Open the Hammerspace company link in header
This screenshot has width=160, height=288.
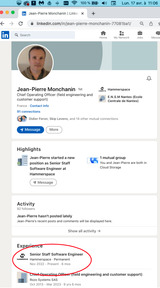[x=114, y=89]
